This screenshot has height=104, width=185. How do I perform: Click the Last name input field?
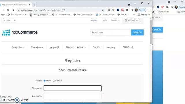[x=73, y=96]
